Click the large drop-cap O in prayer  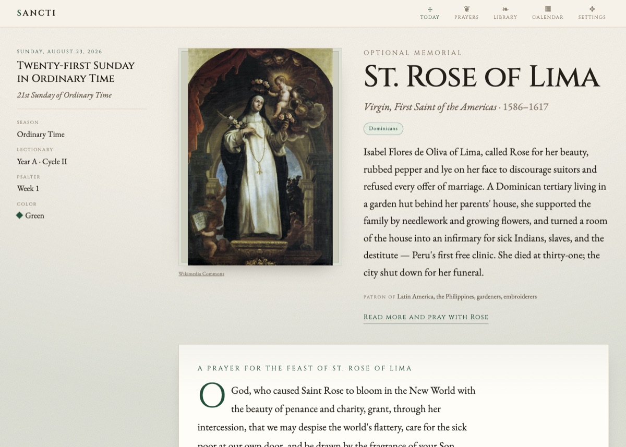click(x=212, y=396)
